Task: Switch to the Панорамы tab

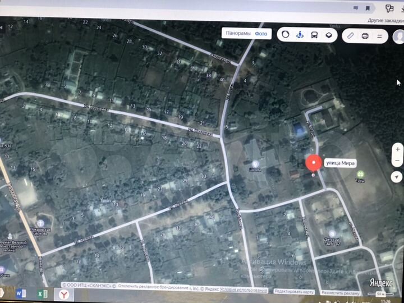Action: tap(238, 33)
